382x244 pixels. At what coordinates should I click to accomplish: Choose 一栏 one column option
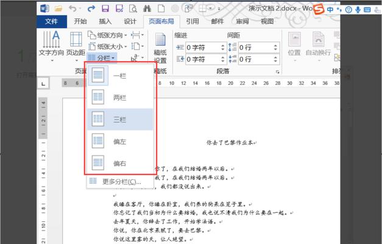click(x=121, y=76)
